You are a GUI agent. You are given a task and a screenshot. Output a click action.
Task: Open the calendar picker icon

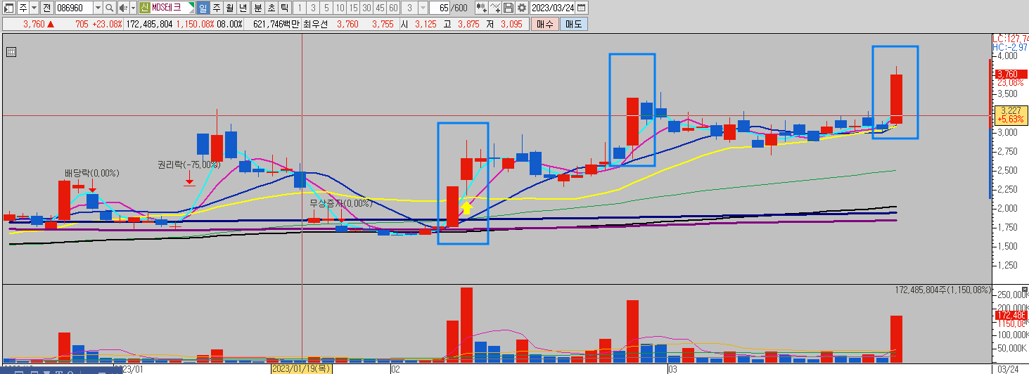tap(582, 8)
